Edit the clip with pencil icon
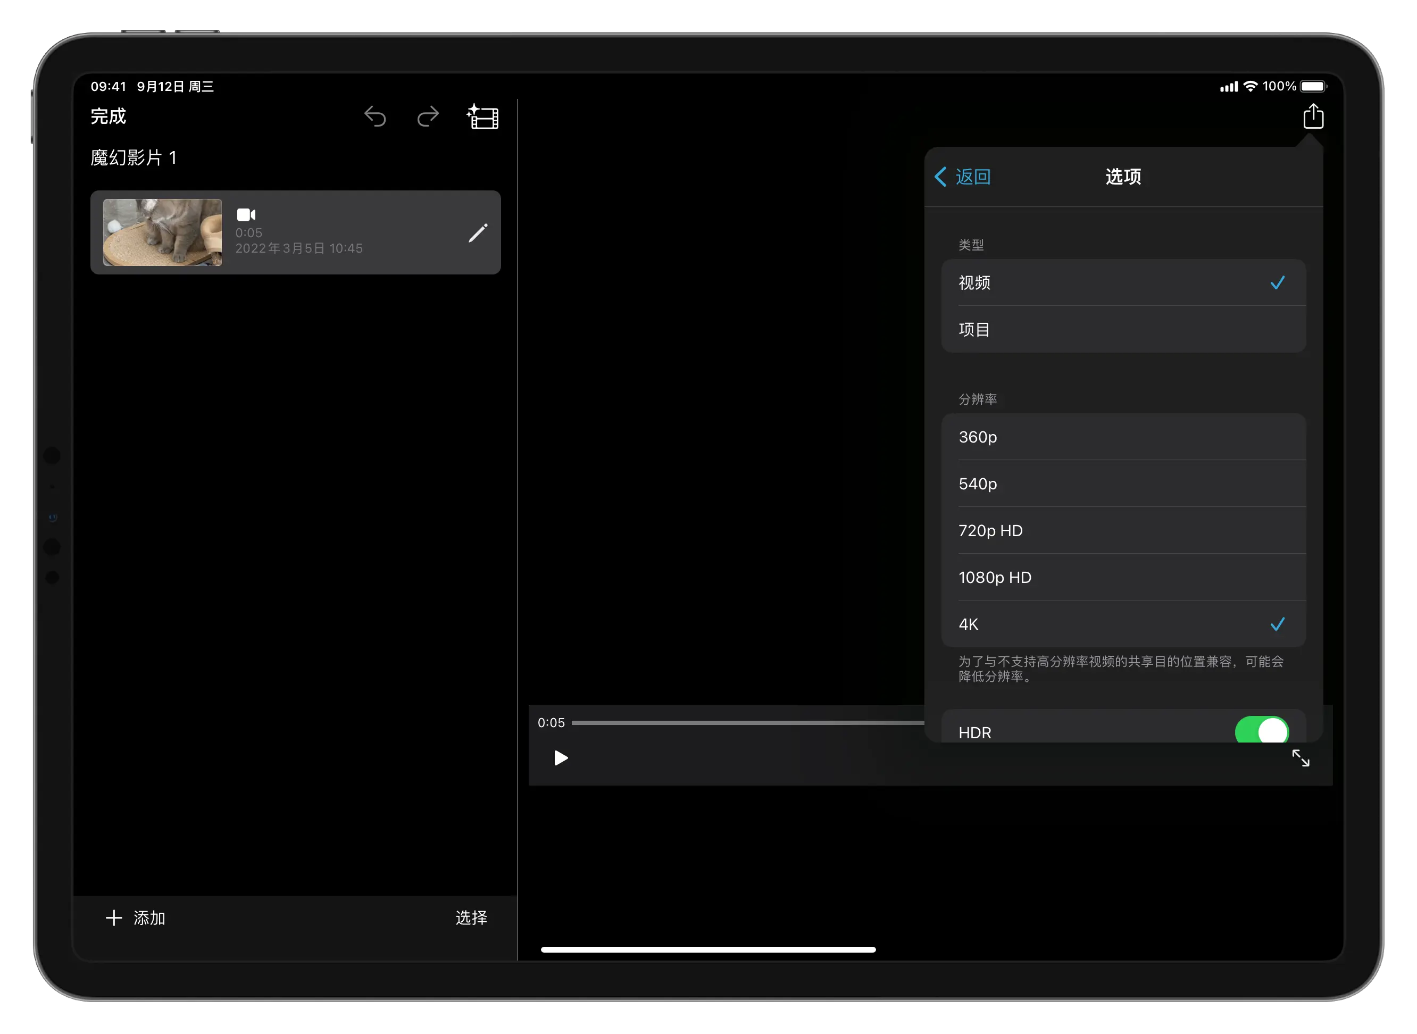The image size is (1417, 1034). 478,233
